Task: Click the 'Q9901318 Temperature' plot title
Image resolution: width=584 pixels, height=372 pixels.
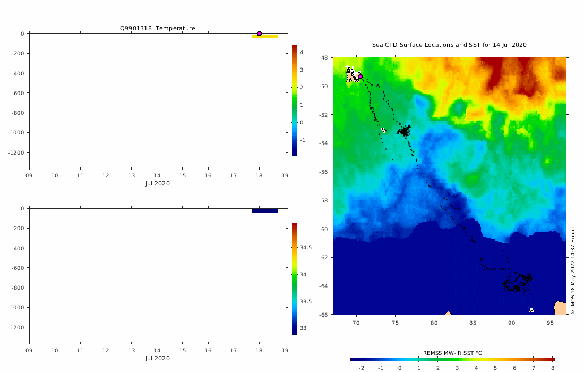Action: click(158, 28)
